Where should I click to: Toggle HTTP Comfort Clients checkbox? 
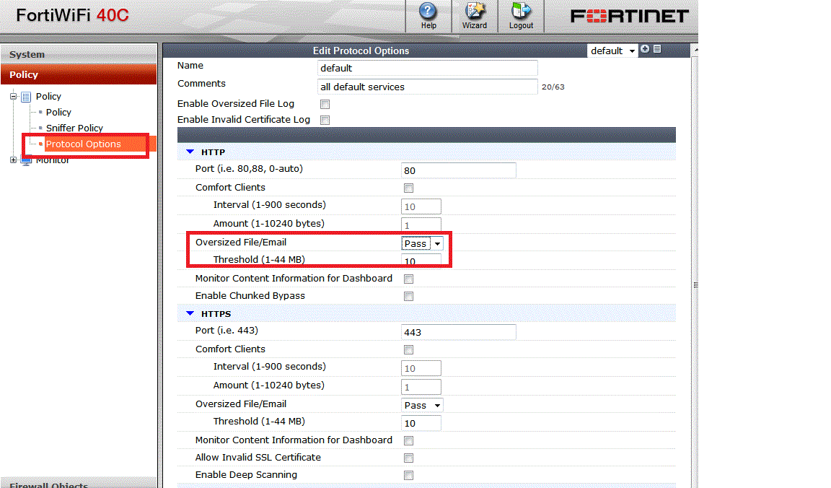[x=408, y=188]
